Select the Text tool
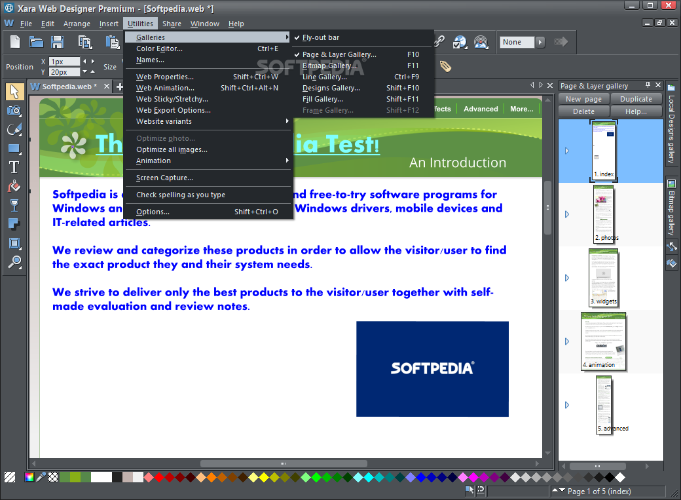This screenshot has height=500, width=681. [14, 167]
